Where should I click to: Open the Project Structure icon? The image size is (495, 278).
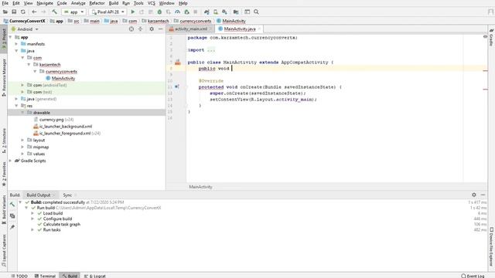pyautogui.click(x=236, y=12)
